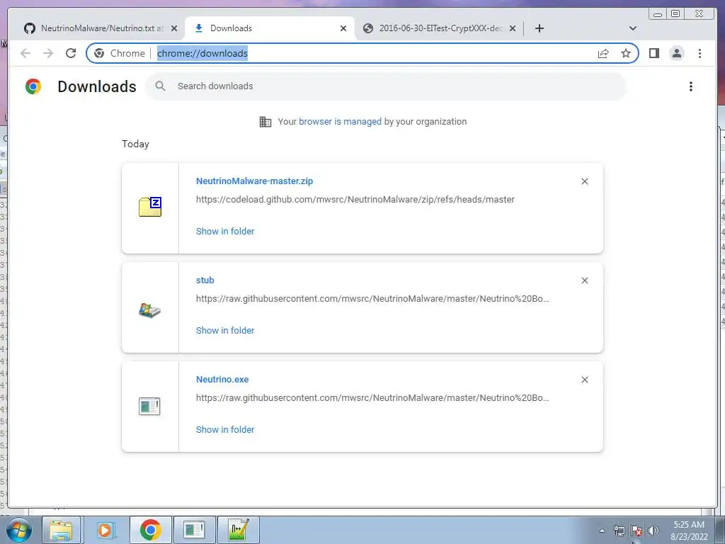Open the Neutrino.exe file link
Viewport: 725px width, 544px height.
(222, 380)
